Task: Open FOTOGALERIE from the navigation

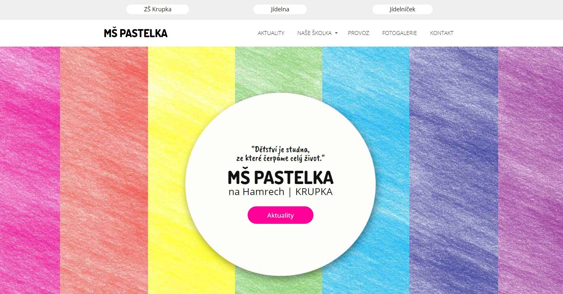Action: click(x=399, y=33)
